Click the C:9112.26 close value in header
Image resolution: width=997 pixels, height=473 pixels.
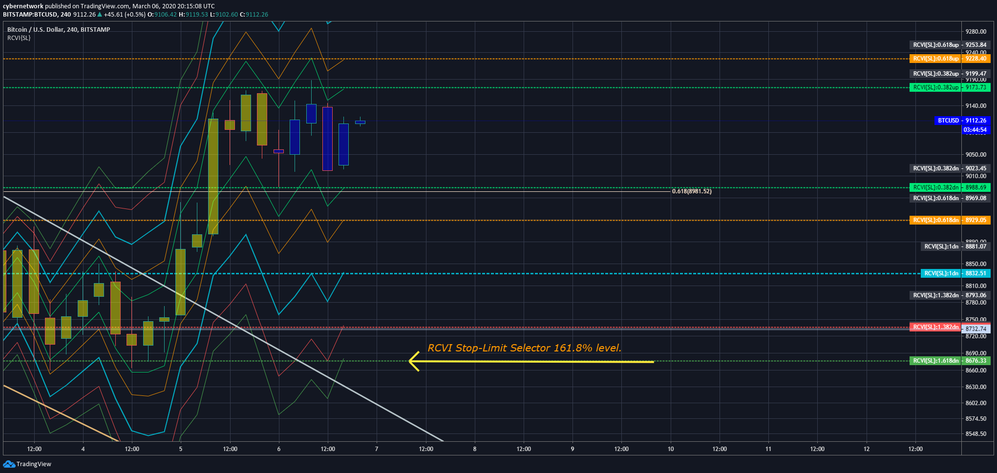pos(254,15)
